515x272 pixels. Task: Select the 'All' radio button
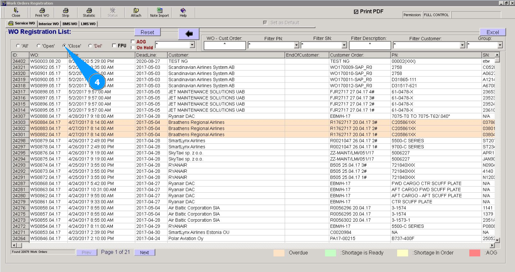[18, 46]
